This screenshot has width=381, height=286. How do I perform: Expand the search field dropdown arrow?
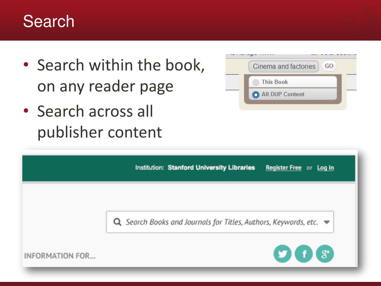click(327, 222)
